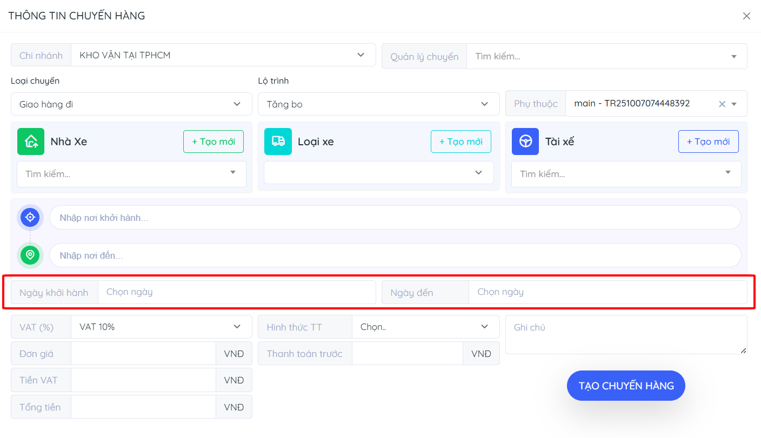
Task: Click into the Ghi chú notes textarea
Action: [x=626, y=335]
